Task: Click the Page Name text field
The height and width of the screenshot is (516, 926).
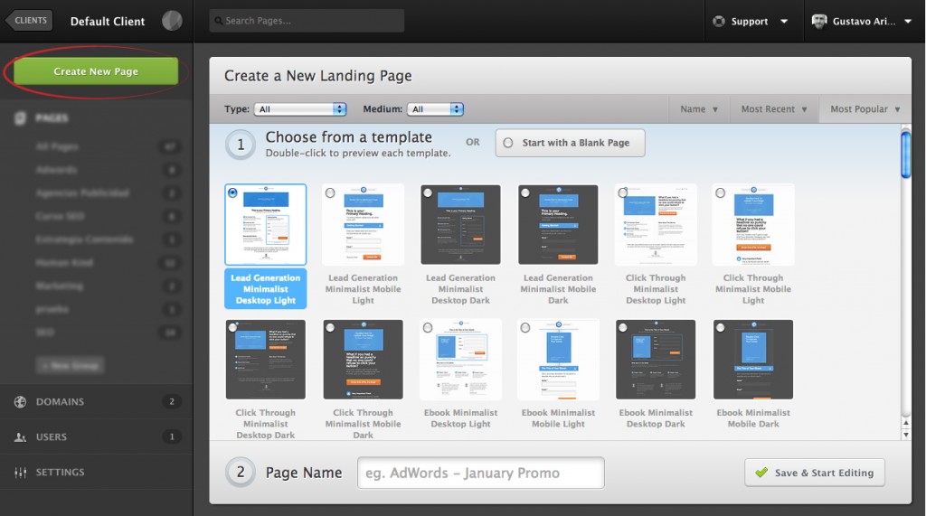Action: click(481, 473)
